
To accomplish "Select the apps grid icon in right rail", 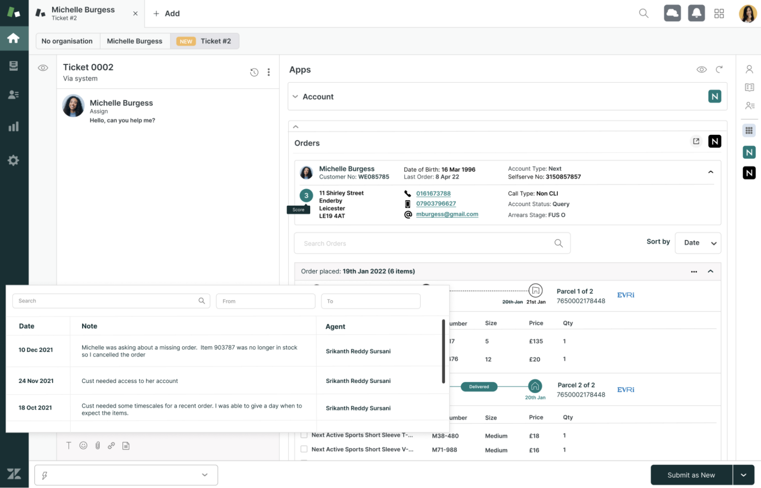I will (749, 130).
